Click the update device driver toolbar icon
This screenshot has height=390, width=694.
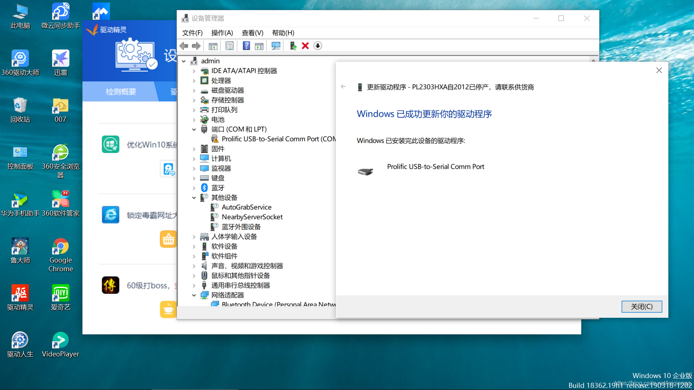pyautogui.click(x=293, y=46)
